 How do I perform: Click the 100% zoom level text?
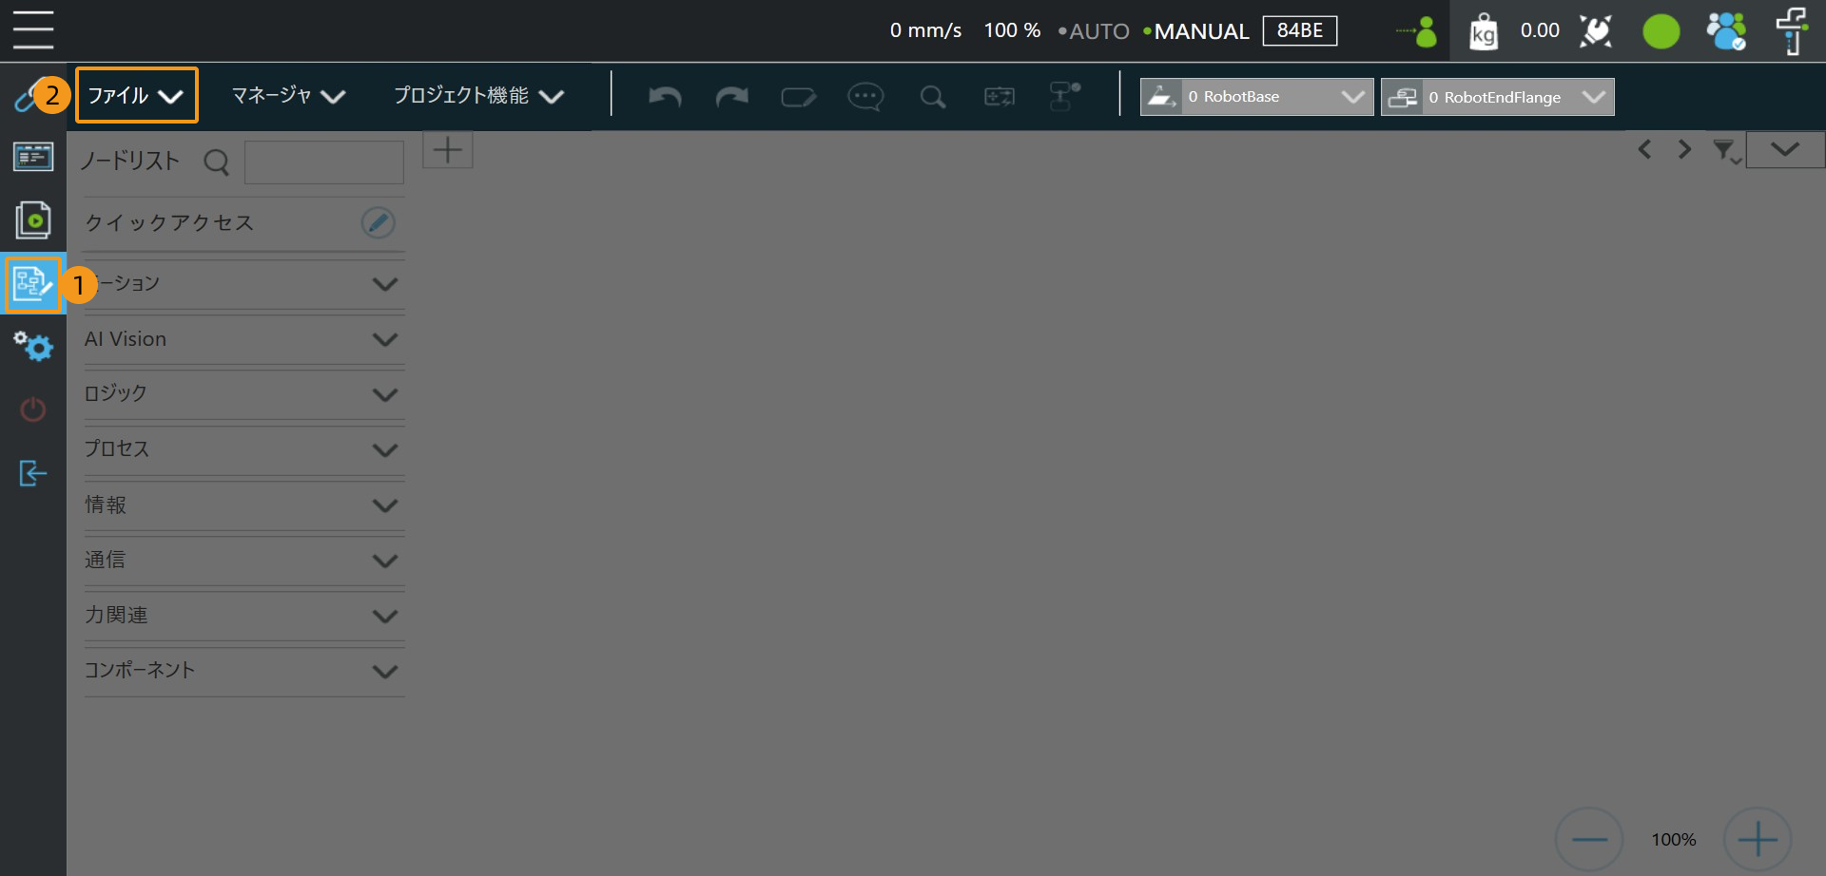(1674, 840)
